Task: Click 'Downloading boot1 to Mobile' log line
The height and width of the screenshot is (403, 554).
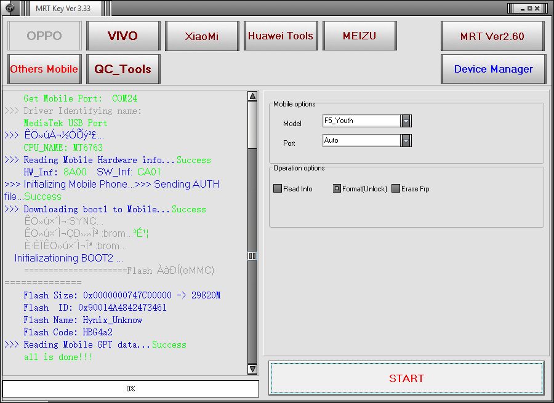Action: 105,209
